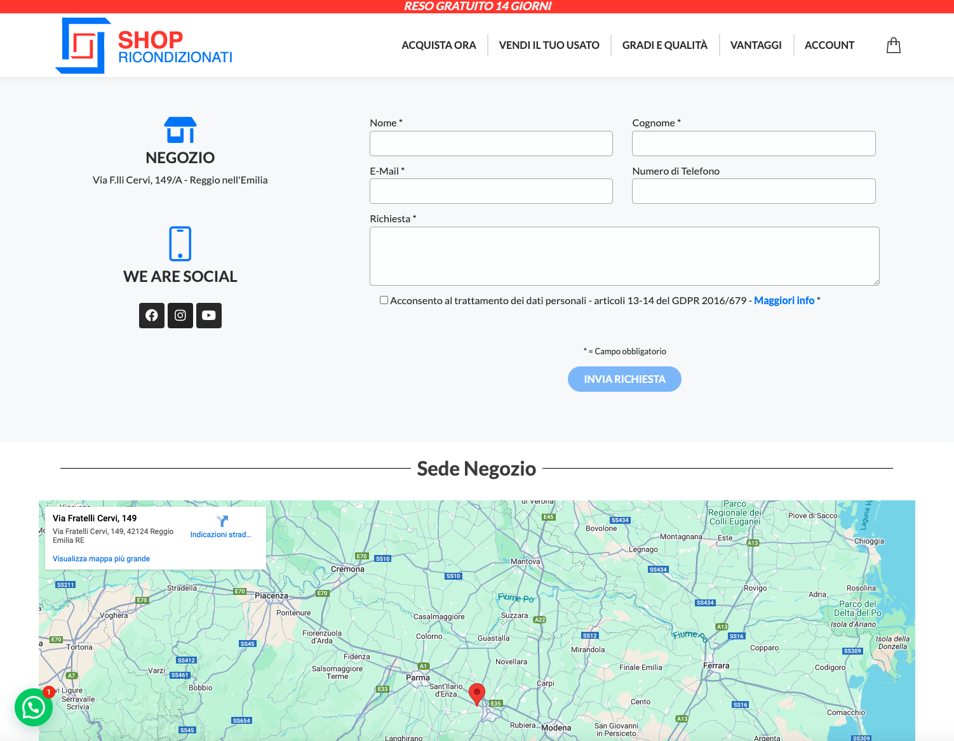
Task: Click inside the E-Mail input field
Action: pos(490,190)
